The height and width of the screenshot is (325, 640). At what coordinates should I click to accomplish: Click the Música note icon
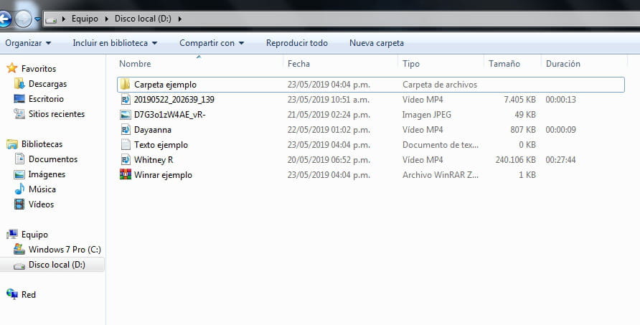[x=19, y=189]
